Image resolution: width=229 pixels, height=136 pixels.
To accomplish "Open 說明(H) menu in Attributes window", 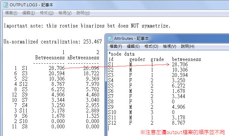I will click(x=188, y=46).
